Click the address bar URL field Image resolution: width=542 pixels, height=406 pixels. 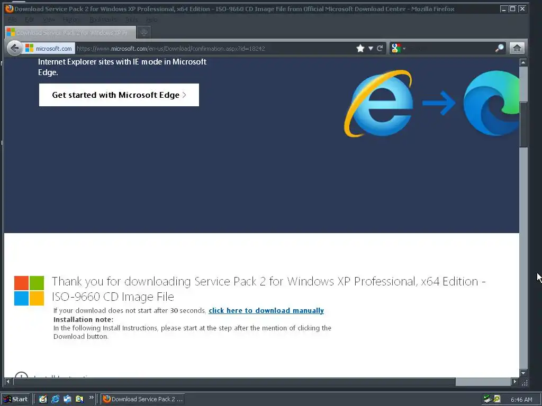pos(214,48)
